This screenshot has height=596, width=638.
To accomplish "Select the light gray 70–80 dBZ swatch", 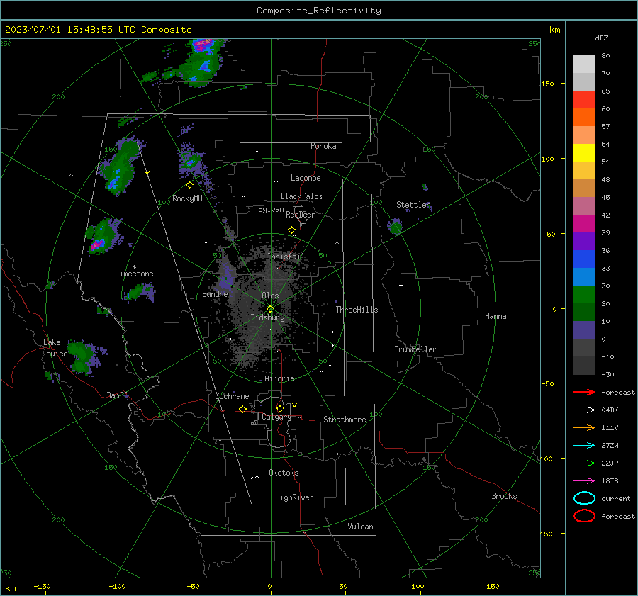I will [584, 64].
